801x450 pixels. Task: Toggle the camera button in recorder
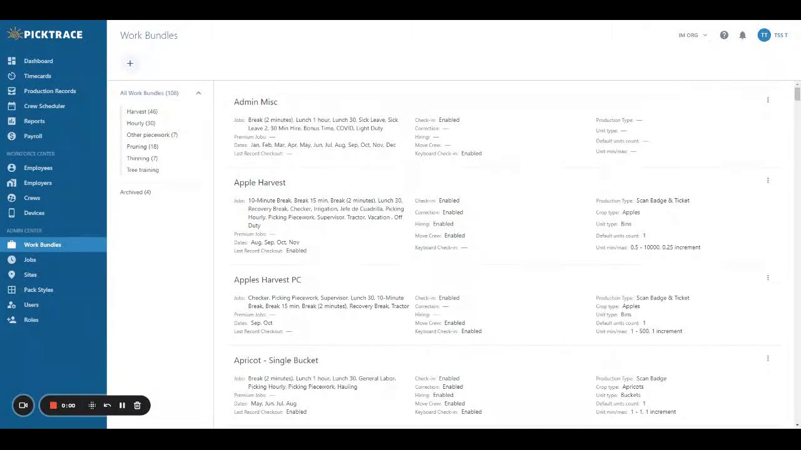pos(23,406)
